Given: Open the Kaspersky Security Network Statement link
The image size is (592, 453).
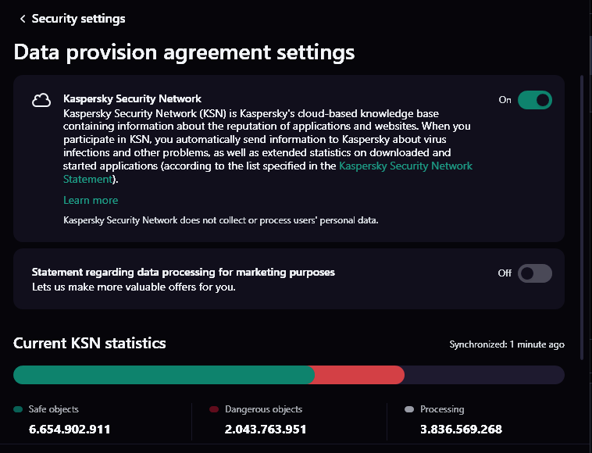Looking at the screenshot, I should [x=405, y=166].
